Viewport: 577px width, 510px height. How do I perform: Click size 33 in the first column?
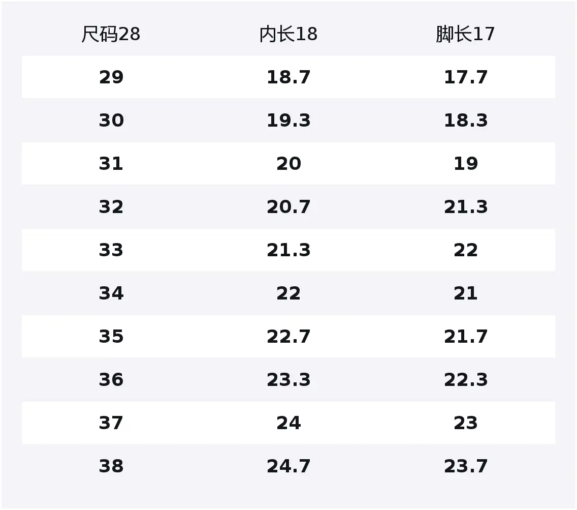[111, 250]
